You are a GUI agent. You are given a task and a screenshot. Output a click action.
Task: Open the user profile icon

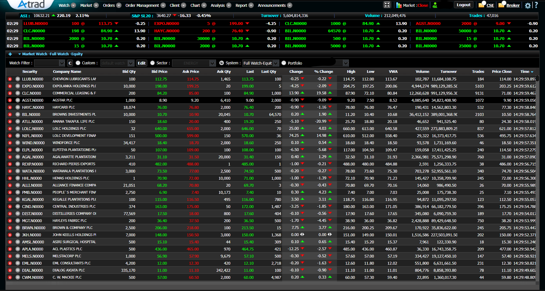coord(435,5)
